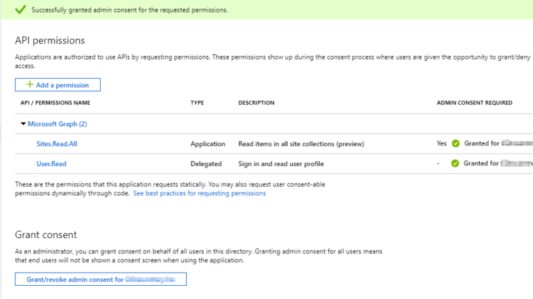Click the ADMIN CONSENT REQUIRED column header
Viewport: 533px width, 299px height.
tap(474, 102)
